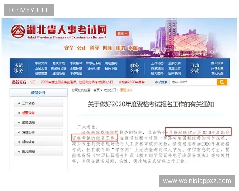Screen dimensions: 239x191
Task: Focus the 请输入关键字 search field
Action: (x=193, y=82)
